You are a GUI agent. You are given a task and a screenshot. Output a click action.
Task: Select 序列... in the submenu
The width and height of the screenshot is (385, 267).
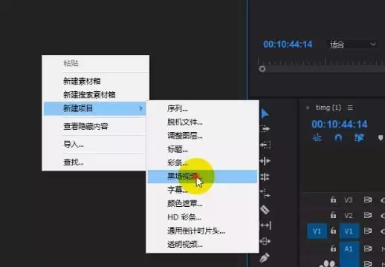[202, 108]
